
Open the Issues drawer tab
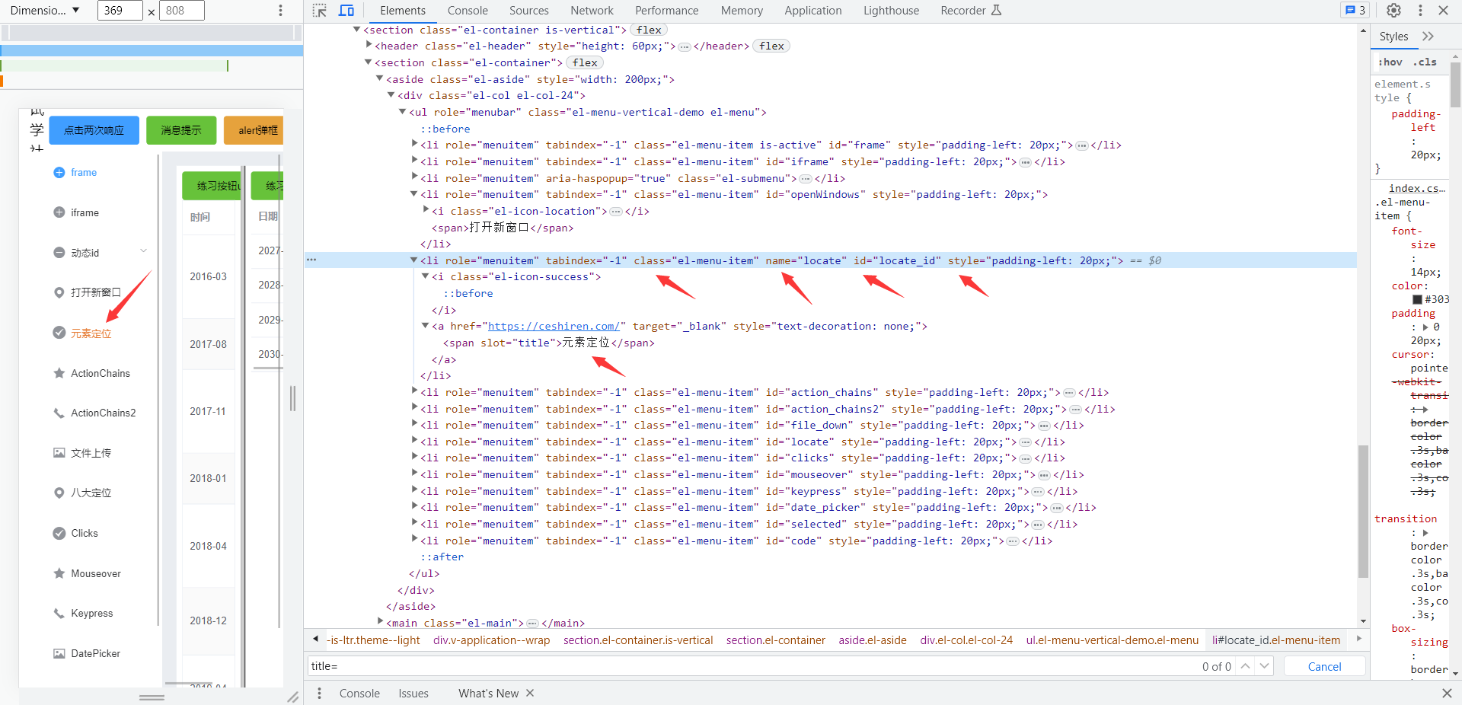coord(413,693)
